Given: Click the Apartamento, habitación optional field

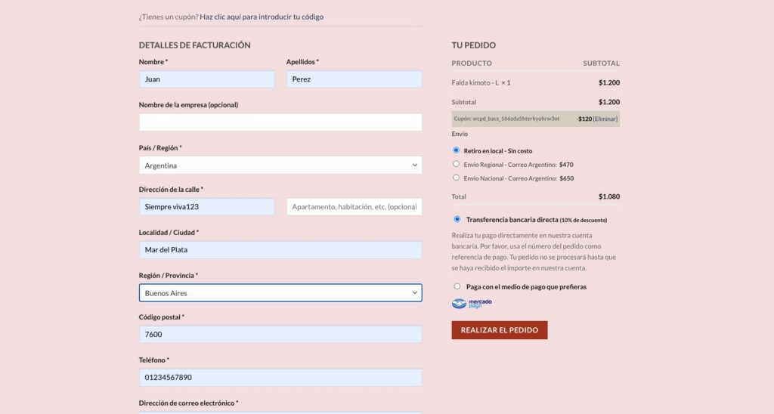Looking at the screenshot, I should [x=354, y=207].
